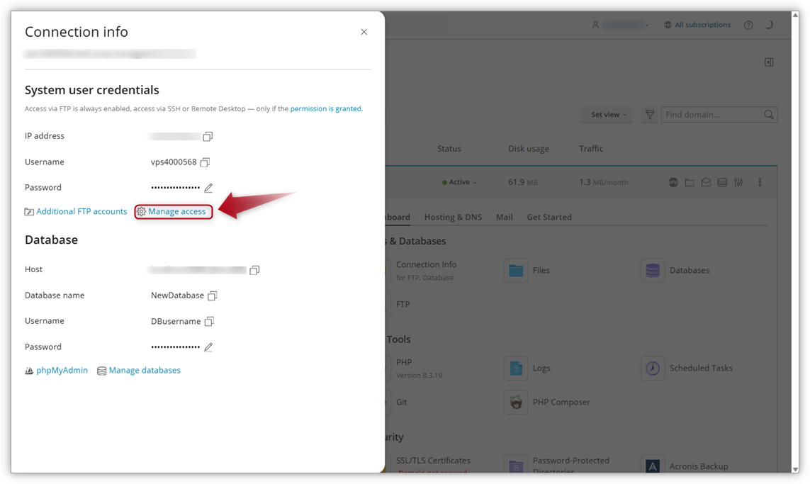
Task: Launch PHP Composer via its icon
Action: (516, 402)
